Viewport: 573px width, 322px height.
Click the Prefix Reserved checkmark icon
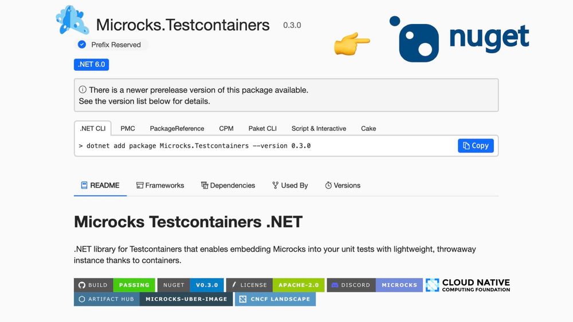[82, 45]
